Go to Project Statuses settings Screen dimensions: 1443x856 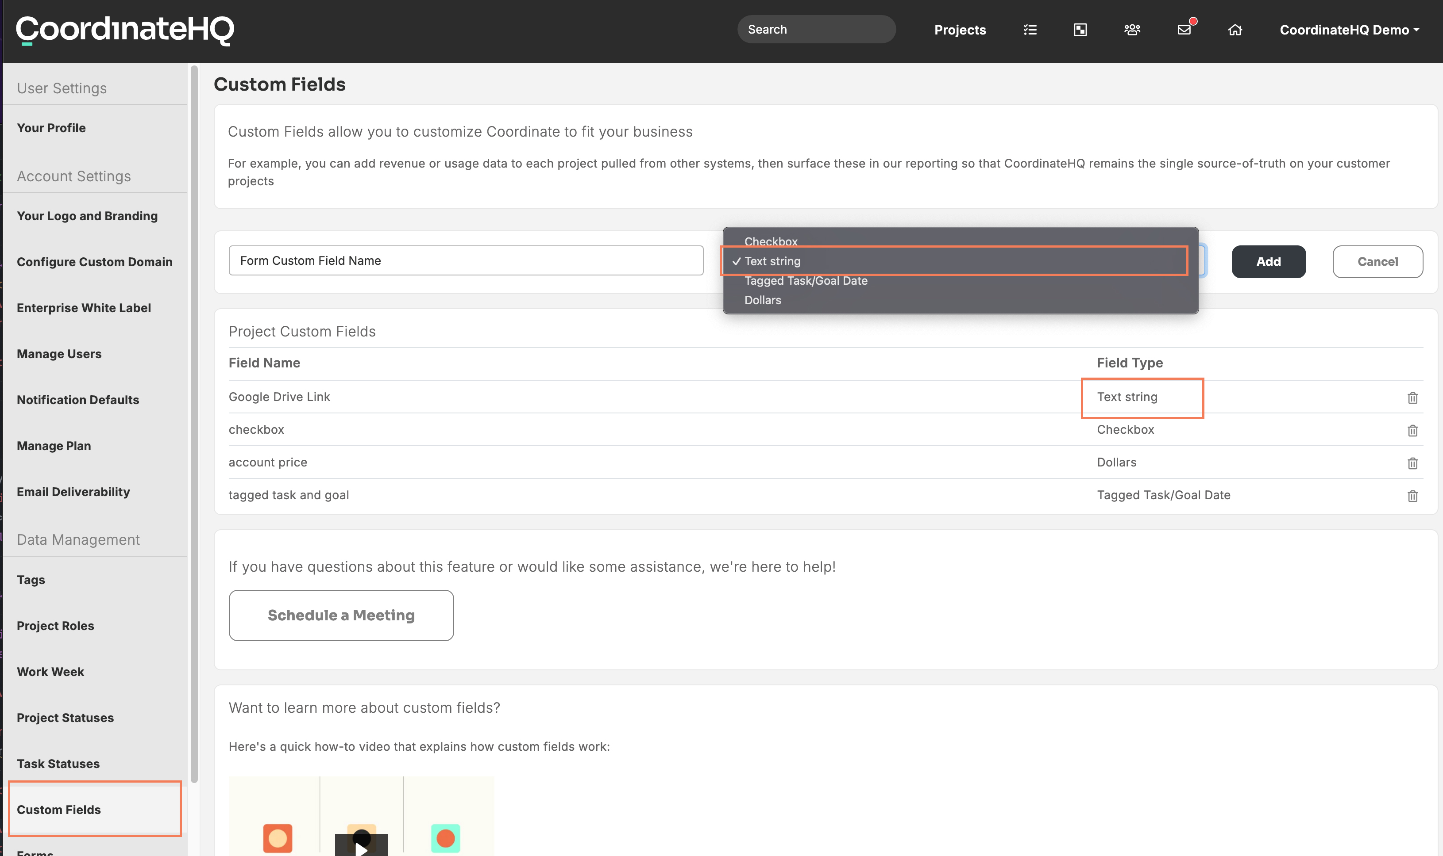pos(65,718)
